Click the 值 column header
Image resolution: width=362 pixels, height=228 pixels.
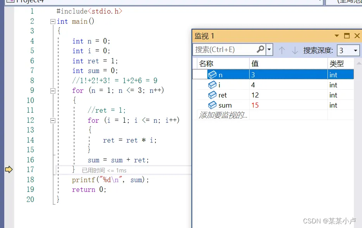point(288,63)
